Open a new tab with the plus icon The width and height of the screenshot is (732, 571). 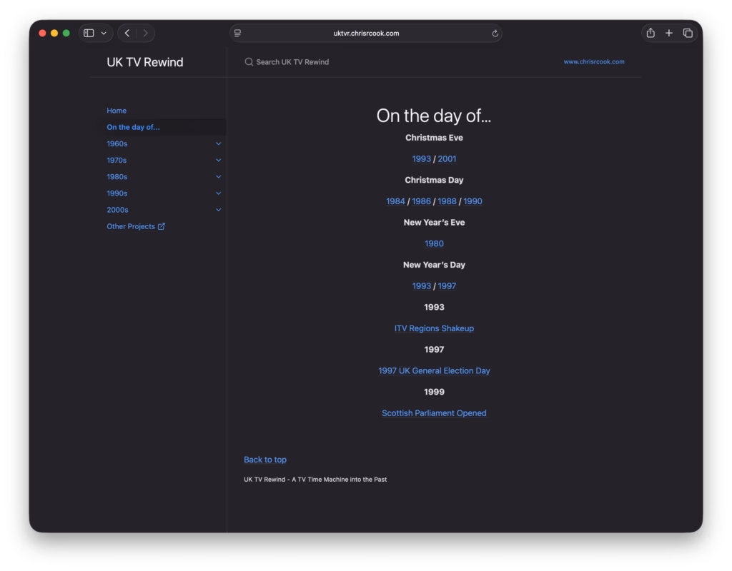pyautogui.click(x=669, y=33)
